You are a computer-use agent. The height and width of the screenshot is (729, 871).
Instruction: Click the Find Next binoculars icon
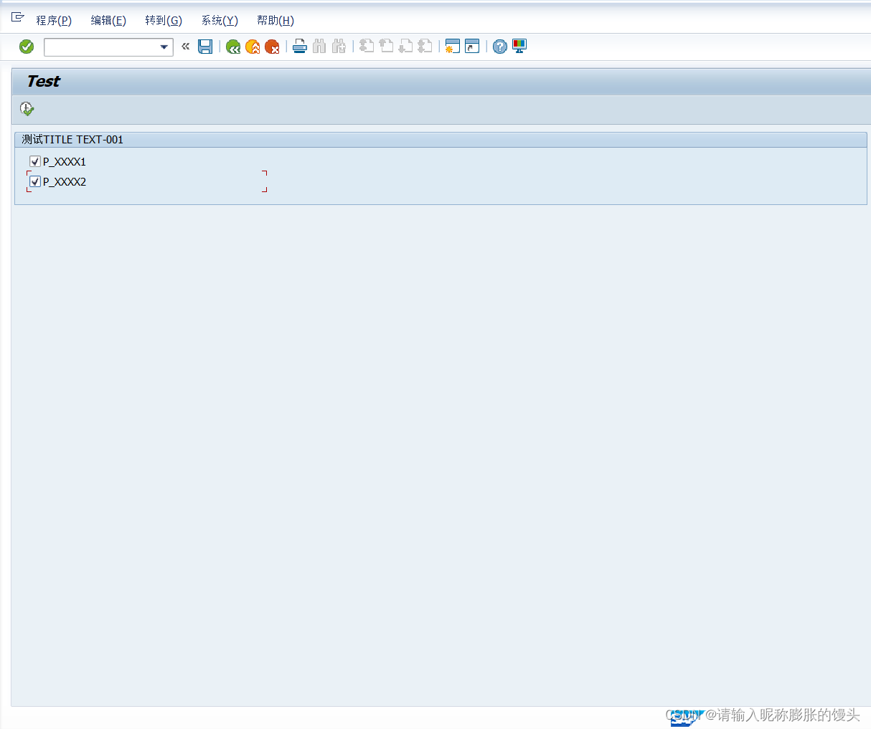[x=339, y=47]
